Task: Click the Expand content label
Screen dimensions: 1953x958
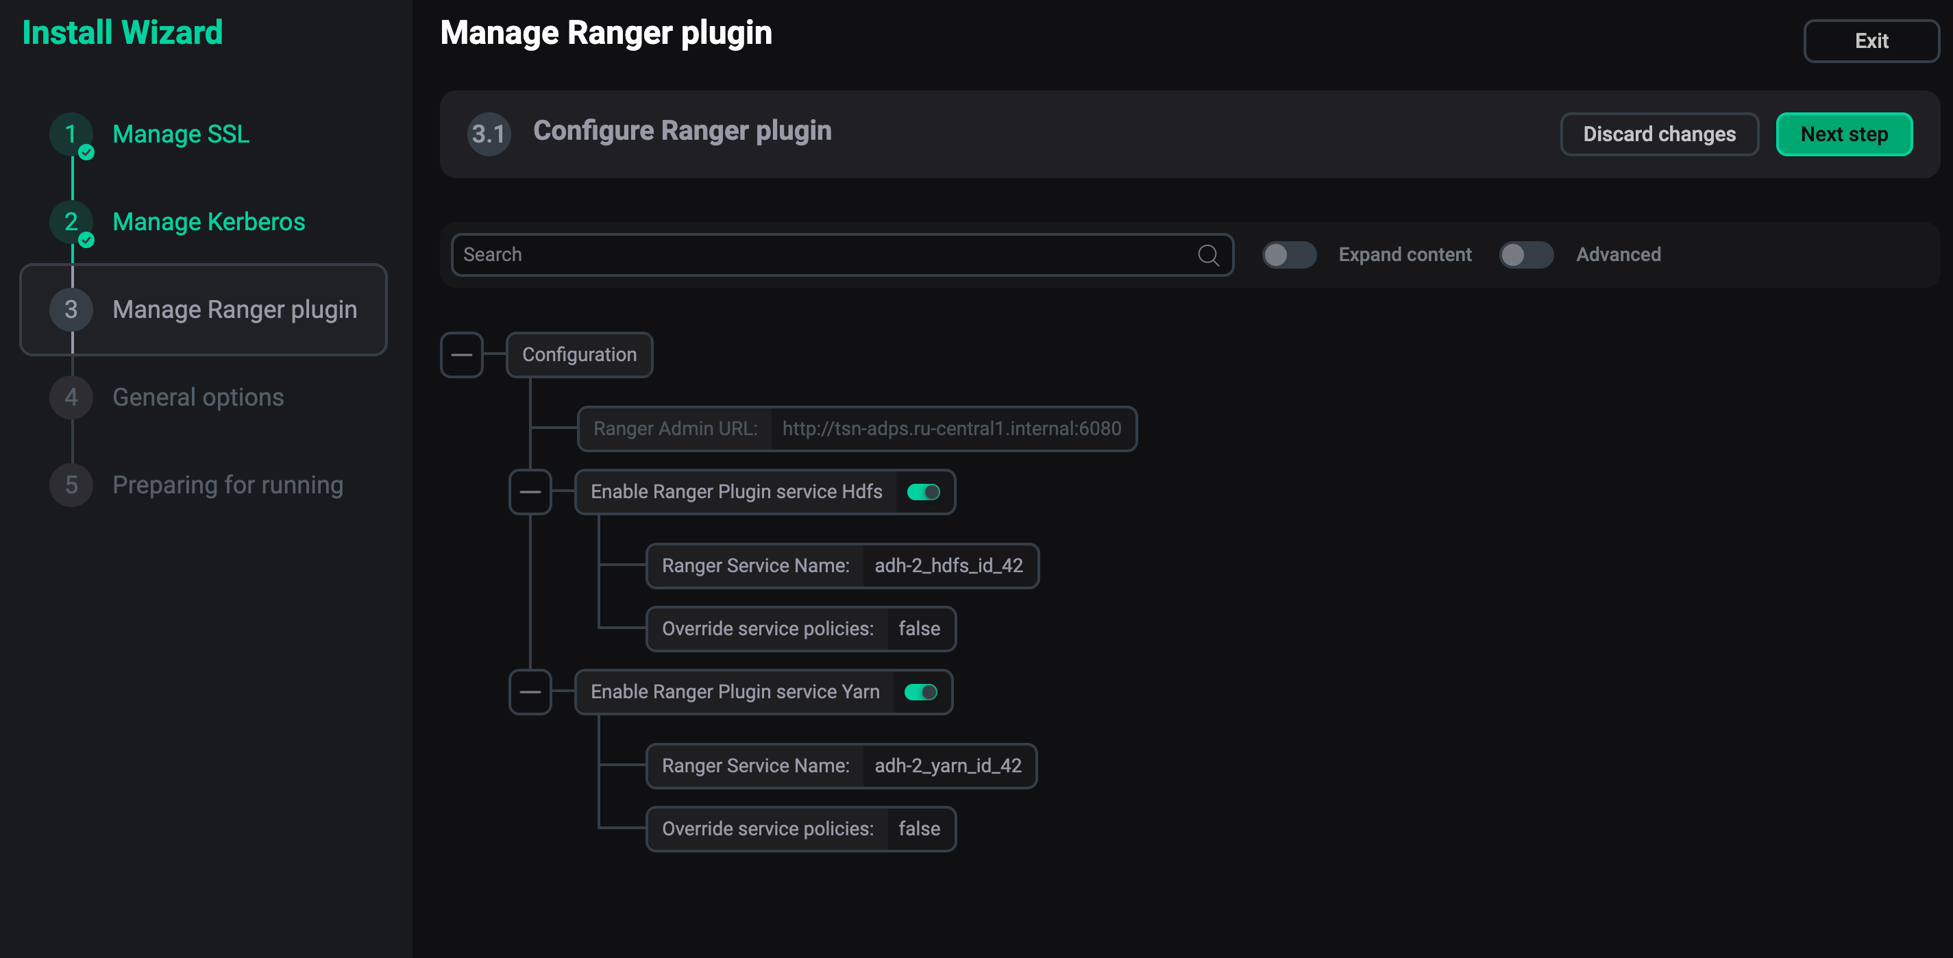Action: click(x=1405, y=255)
